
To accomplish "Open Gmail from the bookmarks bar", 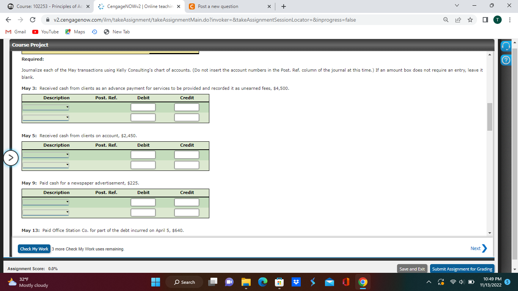I will [x=15, y=32].
